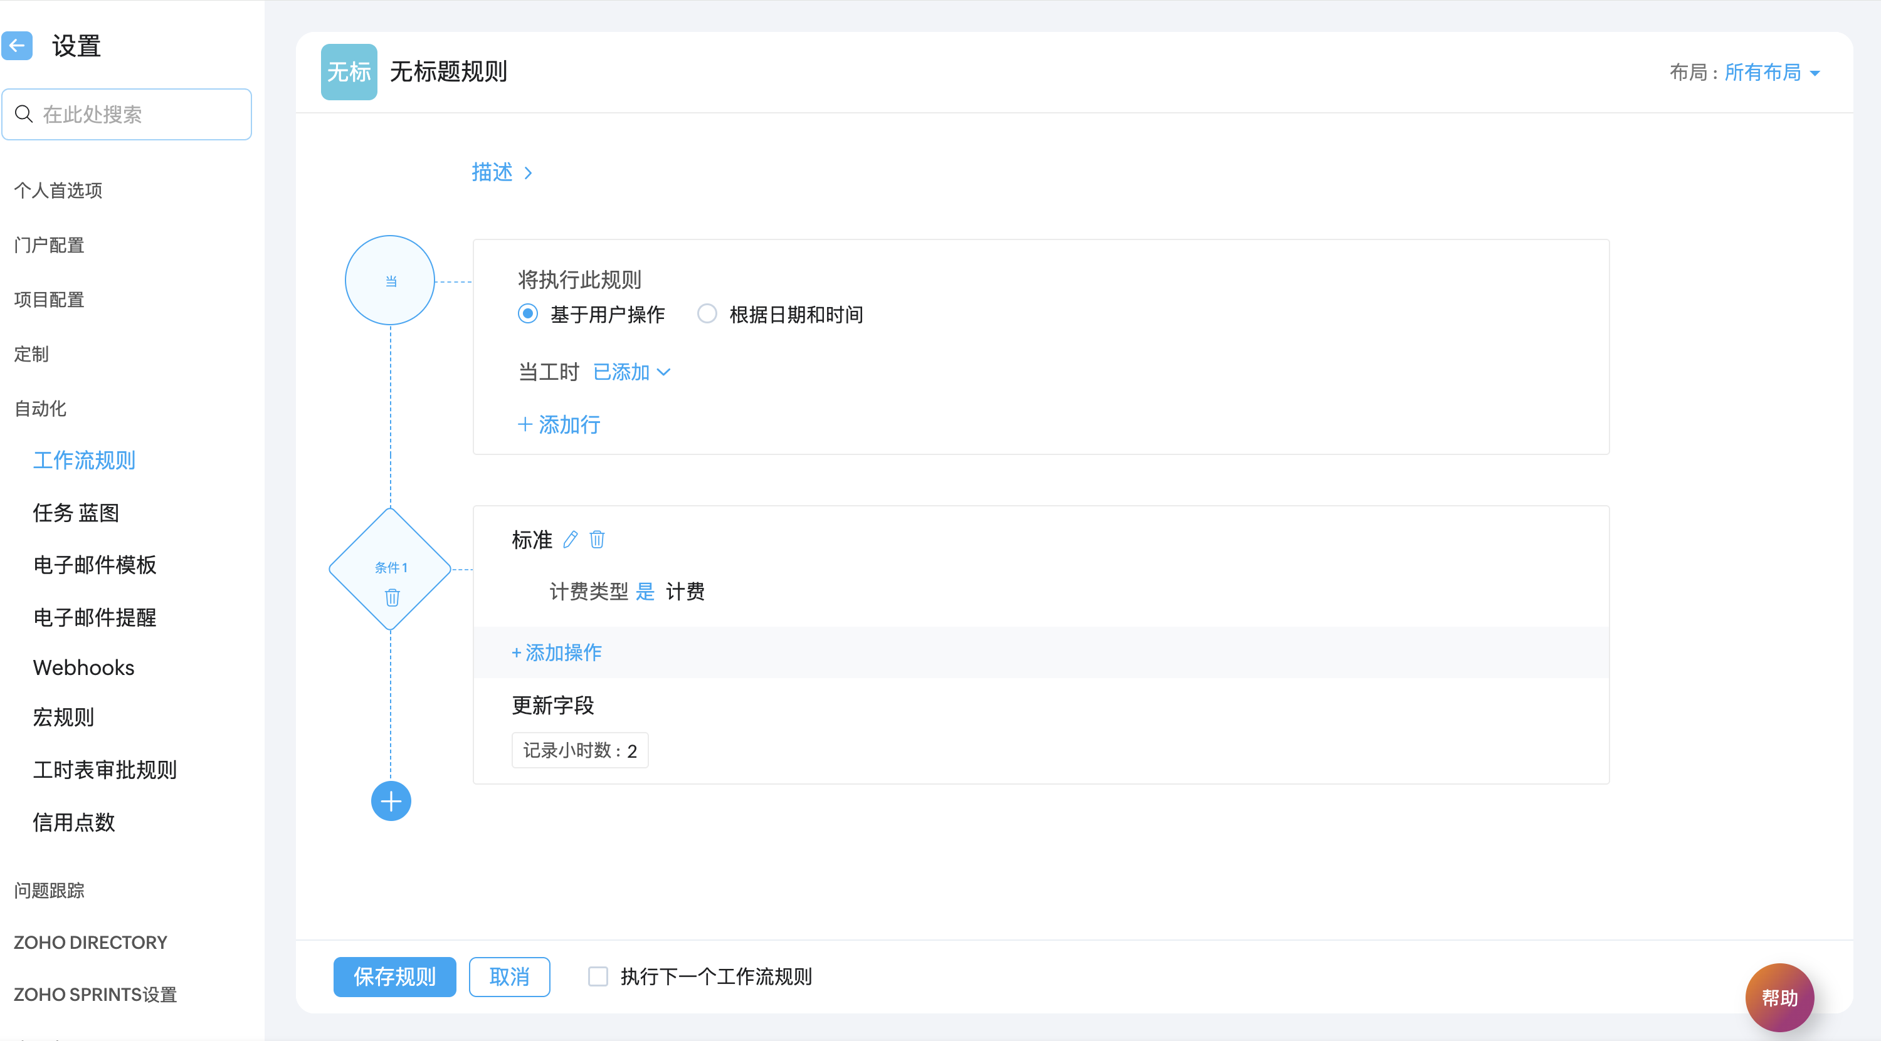The height and width of the screenshot is (1041, 1881).
Task: Enable 执行下一个工作流规则 checkbox
Action: pos(598,976)
